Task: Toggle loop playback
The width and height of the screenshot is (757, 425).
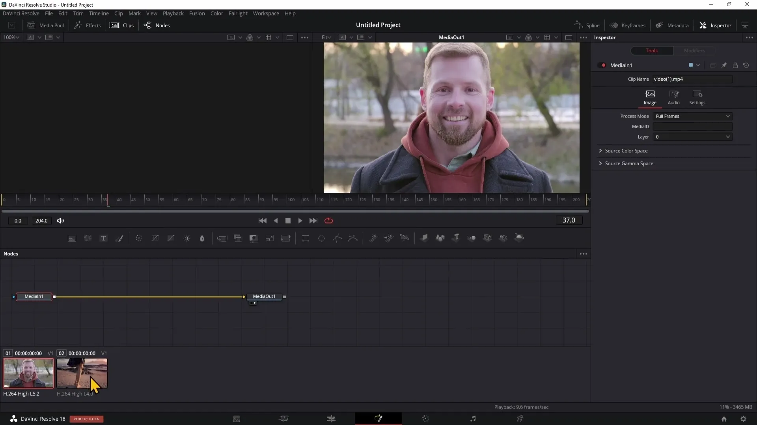Action: pyautogui.click(x=328, y=221)
